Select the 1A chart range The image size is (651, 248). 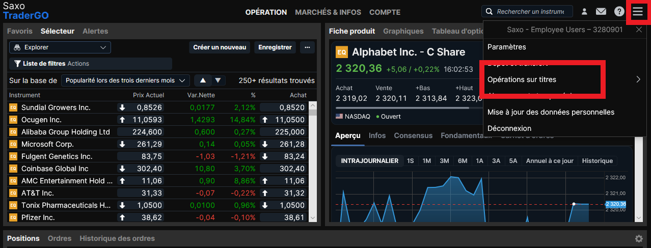479,161
